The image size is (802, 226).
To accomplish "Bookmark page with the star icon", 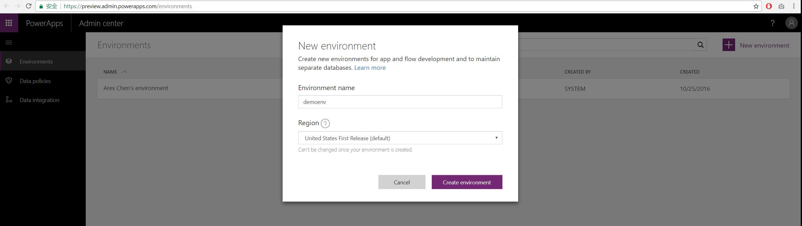I will click(756, 6).
